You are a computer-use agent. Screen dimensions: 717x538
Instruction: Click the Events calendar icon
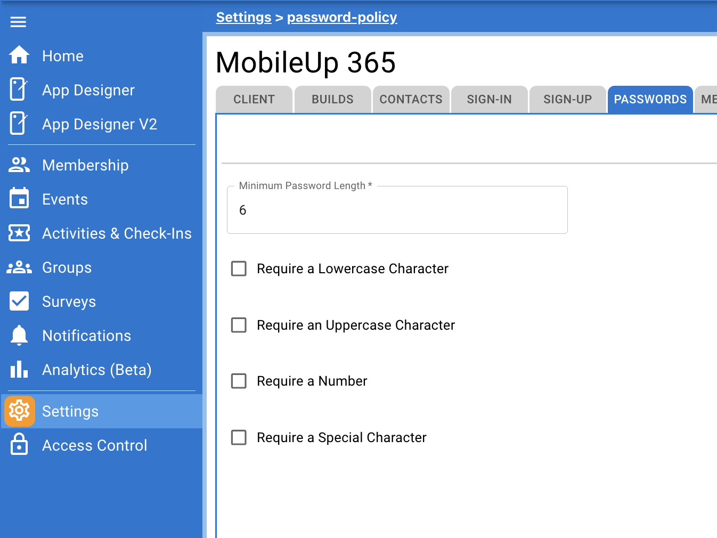coord(19,199)
